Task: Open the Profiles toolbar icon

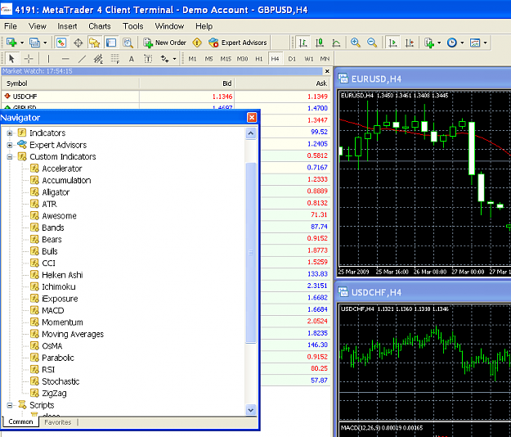Action: [x=34, y=43]
